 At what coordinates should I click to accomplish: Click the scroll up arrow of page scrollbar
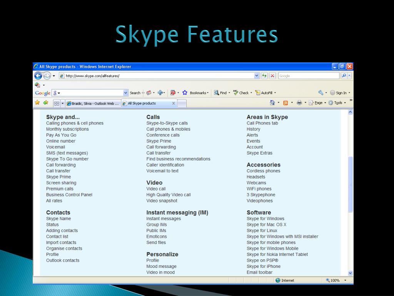click(x=350, y=112)
